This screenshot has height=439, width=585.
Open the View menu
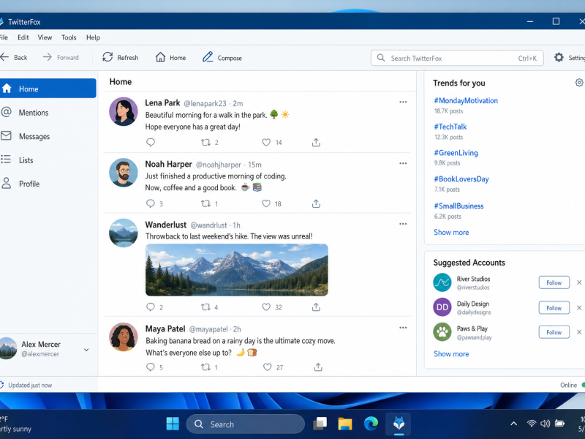point(45,37)
